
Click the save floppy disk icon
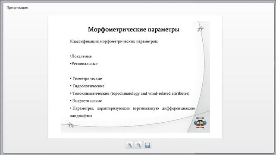[147, 145]
